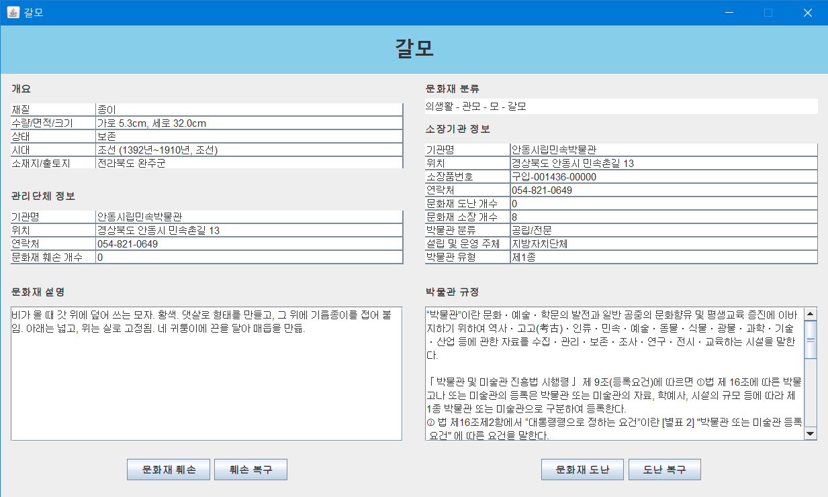Click the 연락처 value 054-821-0649 under 소장기관 정보
The width and height of the screenshot is (828, 497).
(x=661, y=190)
